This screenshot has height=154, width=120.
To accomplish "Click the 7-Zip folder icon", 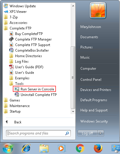I will [6, 17].
